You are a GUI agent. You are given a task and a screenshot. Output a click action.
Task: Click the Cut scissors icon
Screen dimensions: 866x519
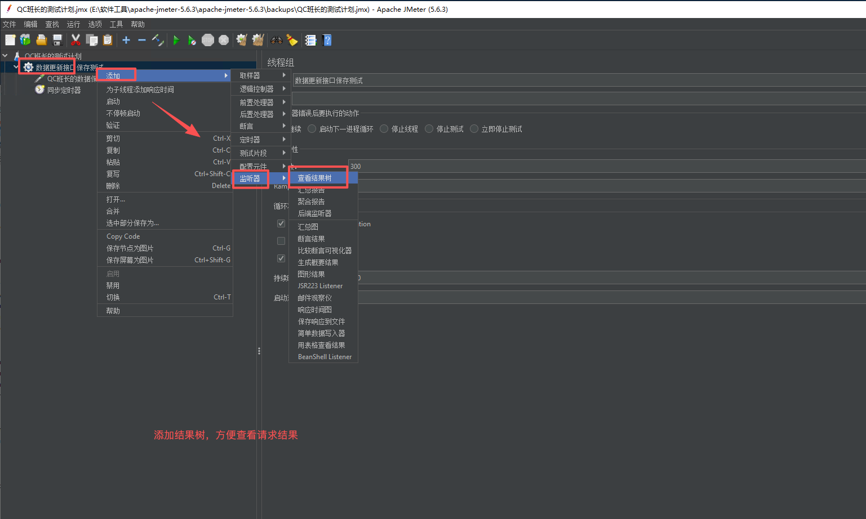click(76, 40)
